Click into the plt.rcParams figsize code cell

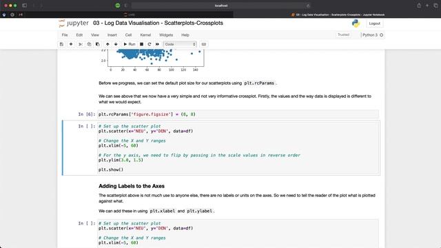[x=238, y=114]
